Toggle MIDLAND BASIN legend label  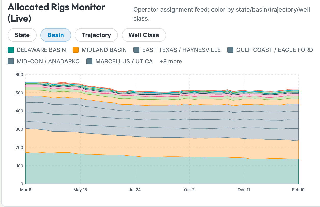click(x=104, y=50)
